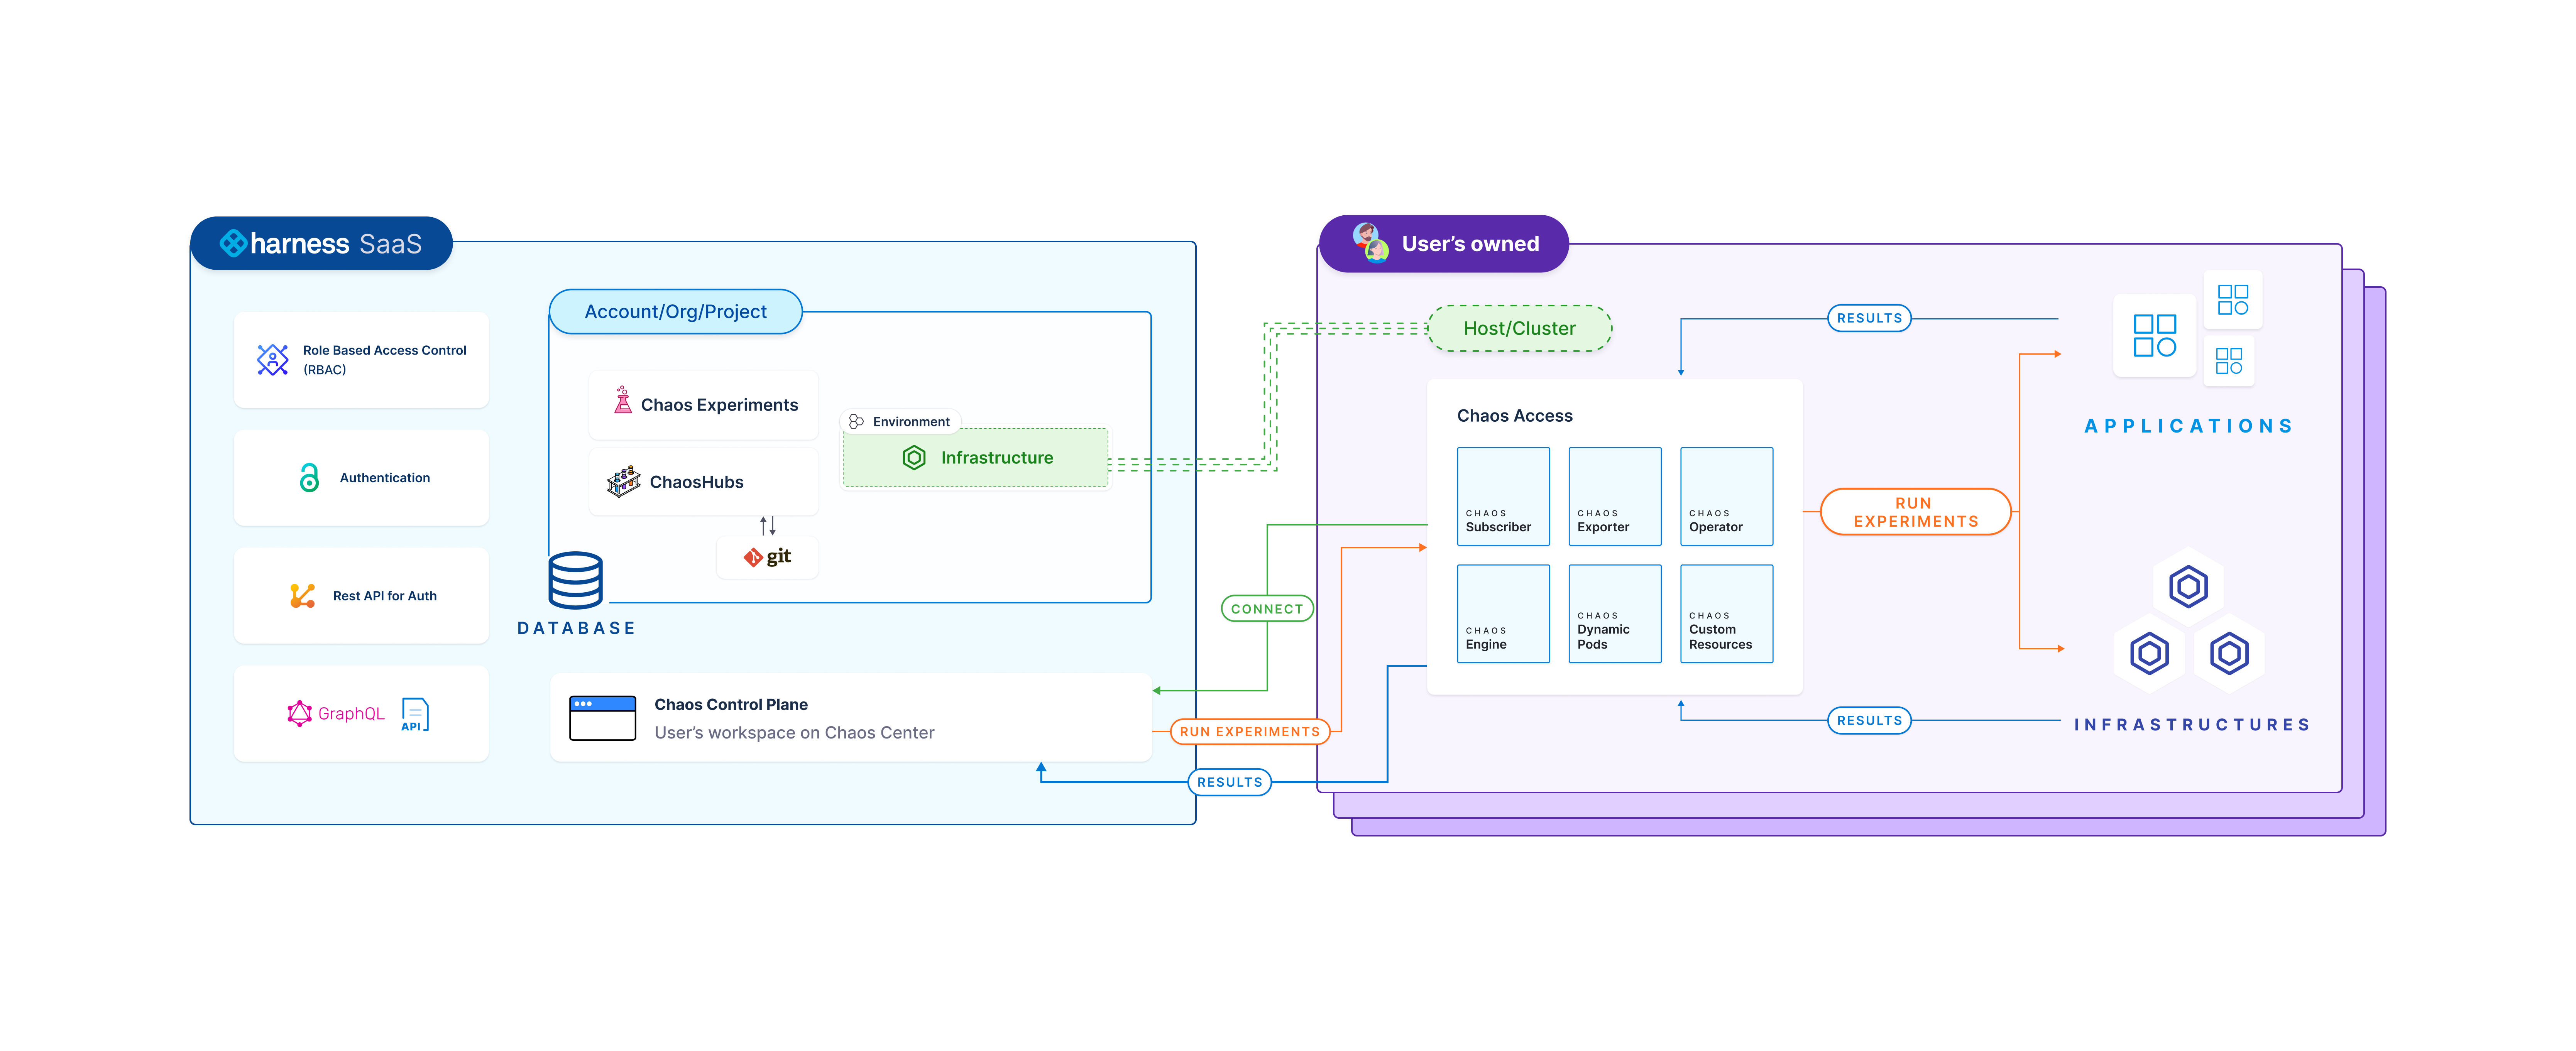Click the Rest API for Auth text
2576x1051 pixels.
[x=385, y=596]
